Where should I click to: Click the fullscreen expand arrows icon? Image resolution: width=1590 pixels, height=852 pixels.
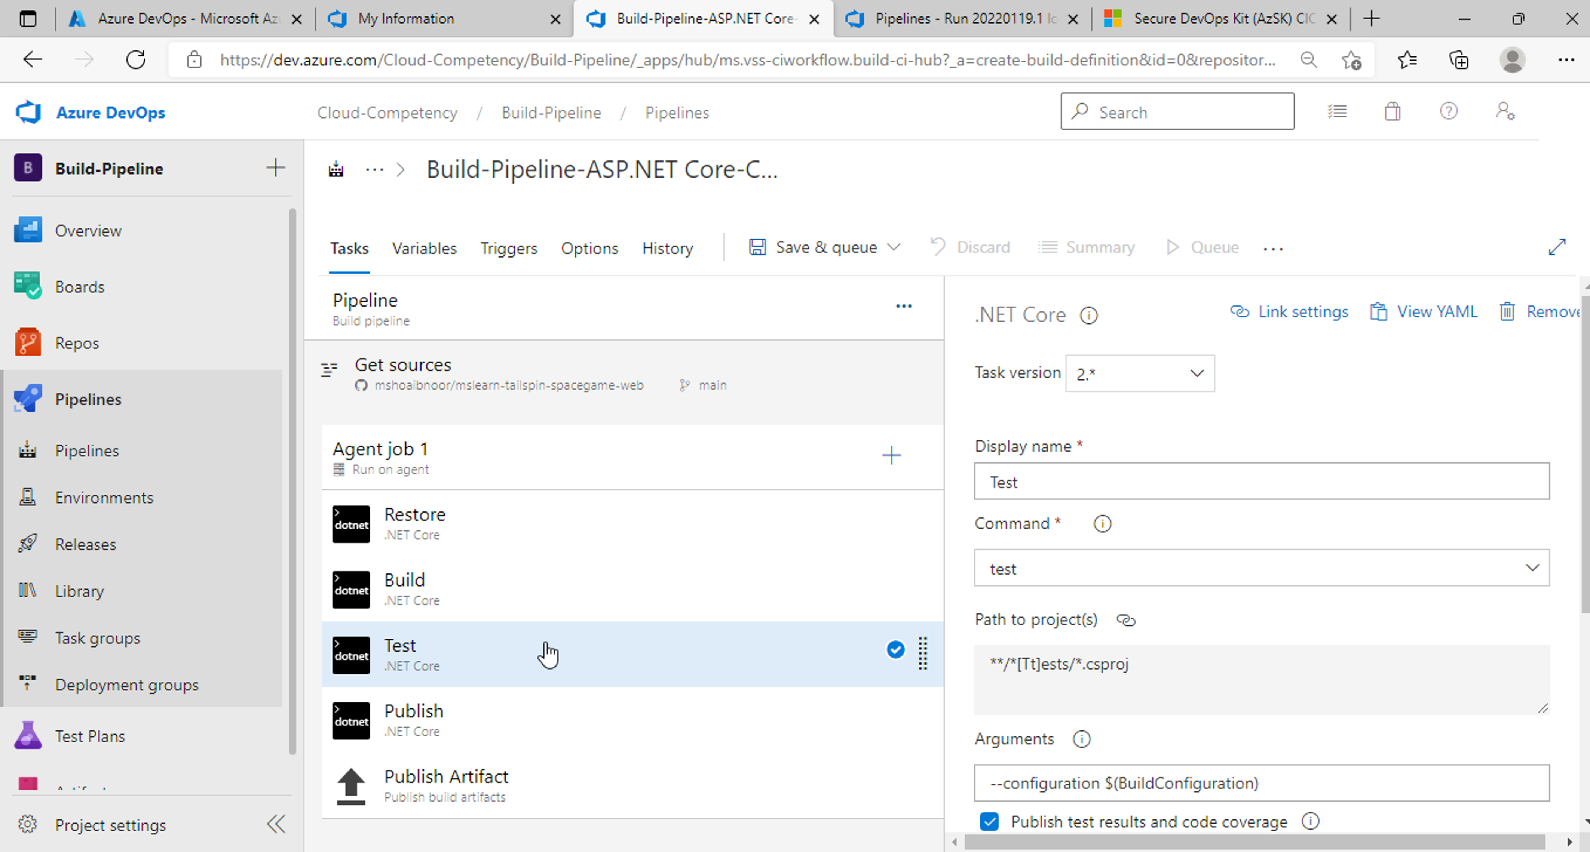[1557, 247]
